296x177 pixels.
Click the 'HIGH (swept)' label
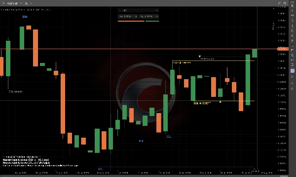208,59
